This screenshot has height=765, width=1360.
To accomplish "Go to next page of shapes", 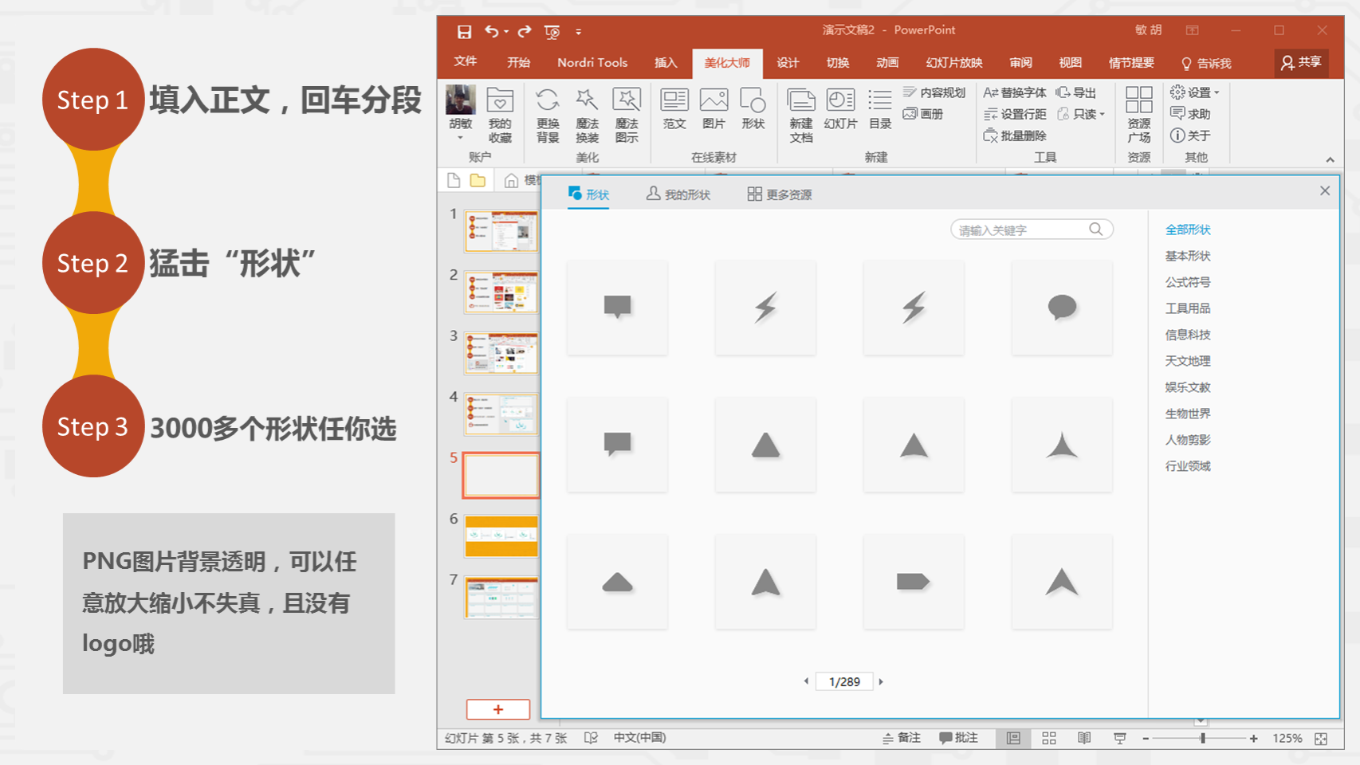I will [x=881, y=681].
